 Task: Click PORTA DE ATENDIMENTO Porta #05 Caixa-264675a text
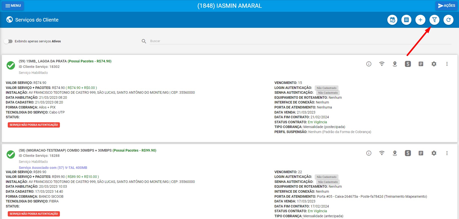[351, 196]
